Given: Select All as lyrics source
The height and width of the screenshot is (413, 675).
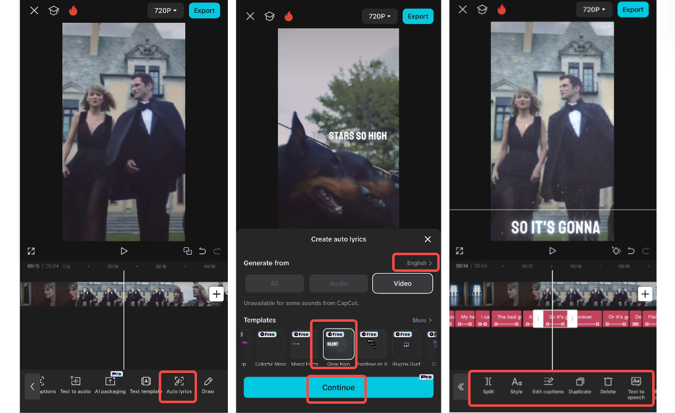Looking at the screenshot, I should pyautogui.click(x=274, y=284).
